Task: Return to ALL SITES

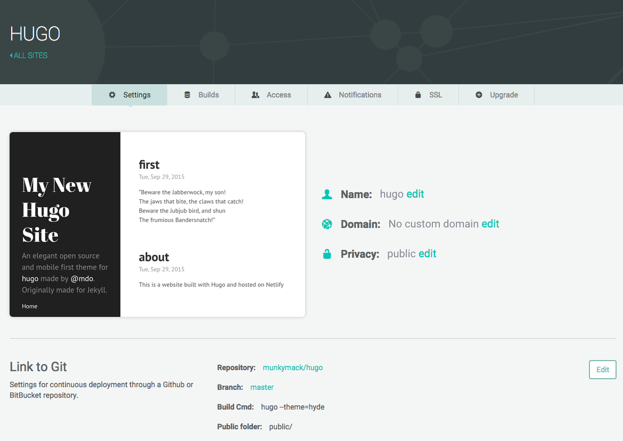Action: click(x=29, y=55)
